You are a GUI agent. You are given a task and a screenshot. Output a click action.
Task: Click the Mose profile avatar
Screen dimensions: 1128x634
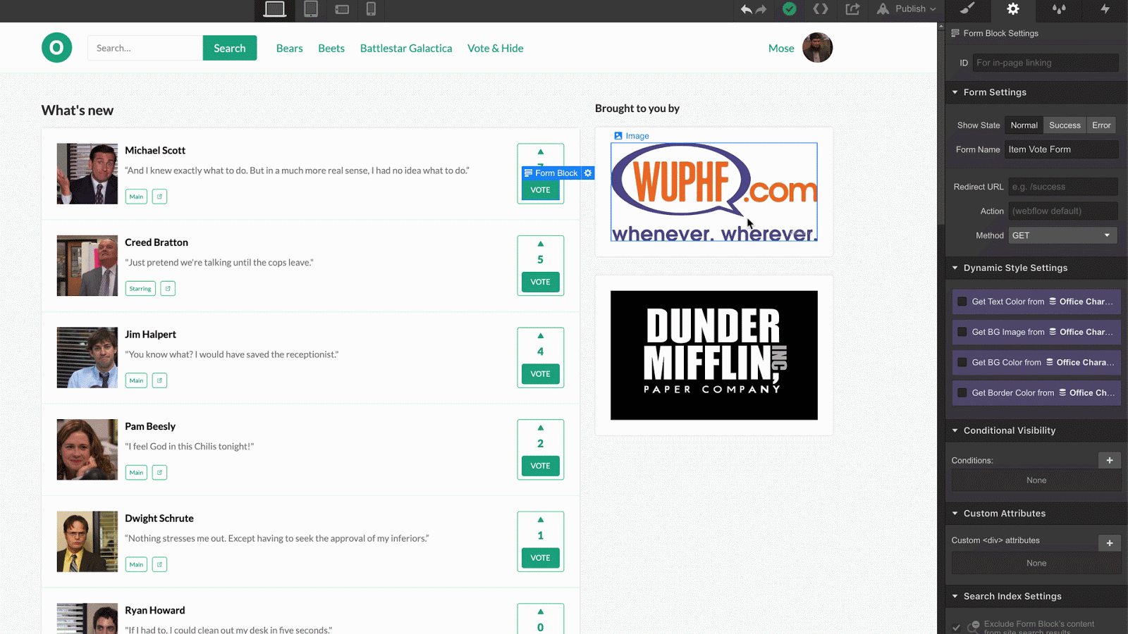point(818,48)
